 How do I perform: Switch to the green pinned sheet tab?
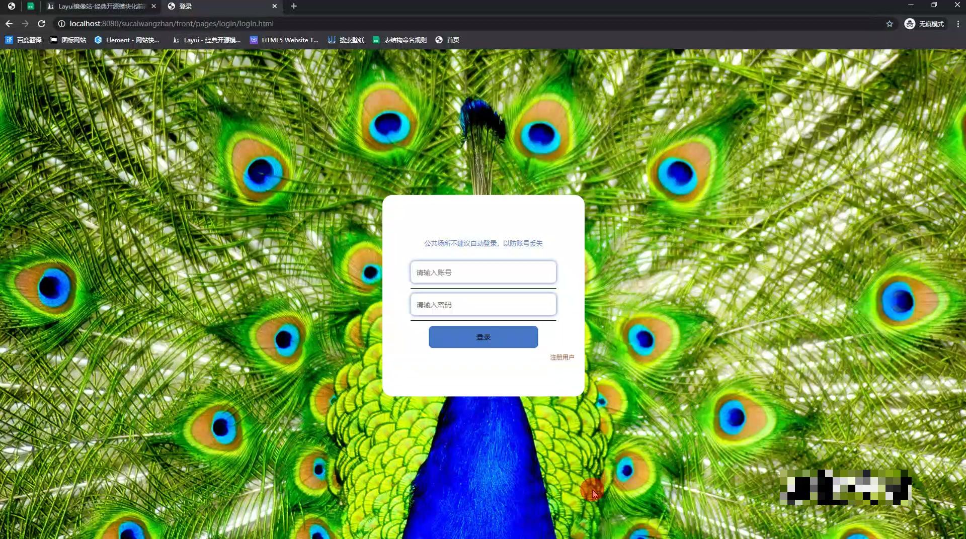pyautogui.click(x=31, y=6)
